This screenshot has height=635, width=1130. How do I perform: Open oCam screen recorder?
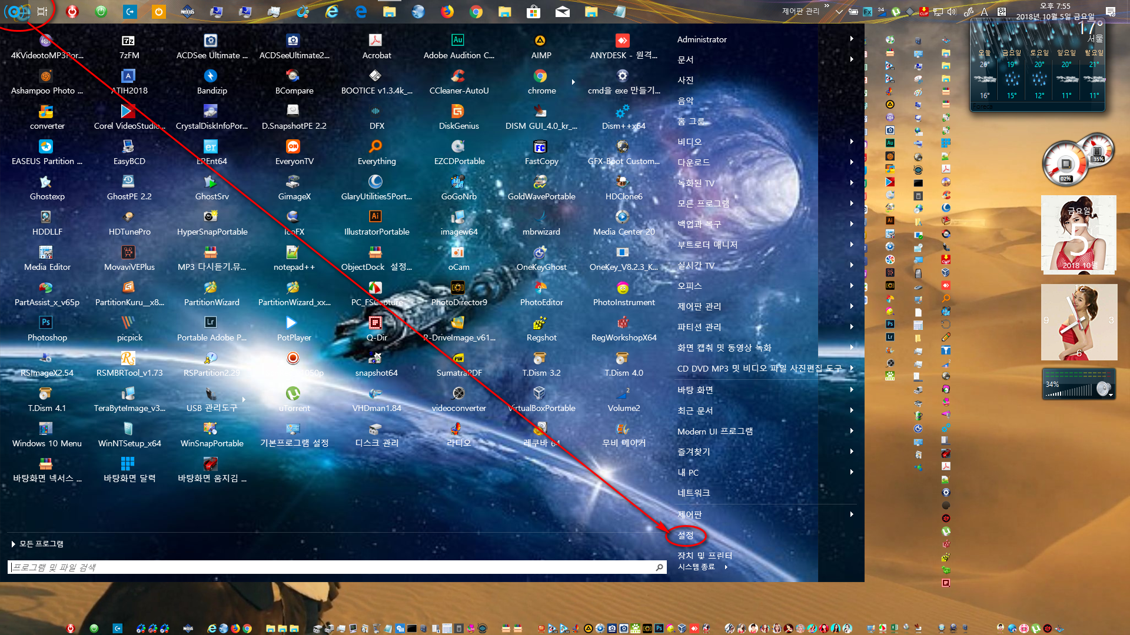pyautogui.click(x=459, y=259)
